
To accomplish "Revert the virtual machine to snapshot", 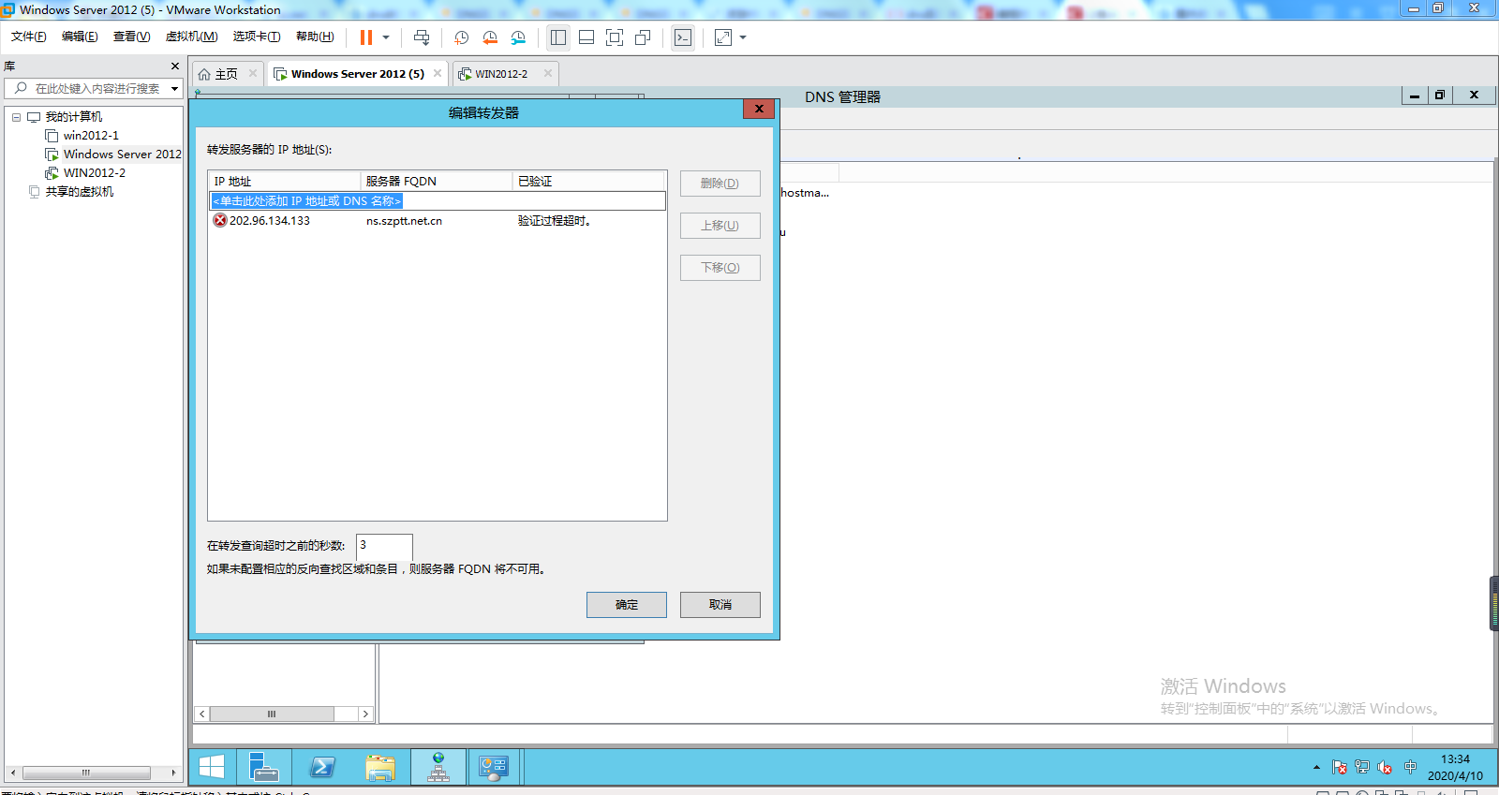I will coord(490,37).
